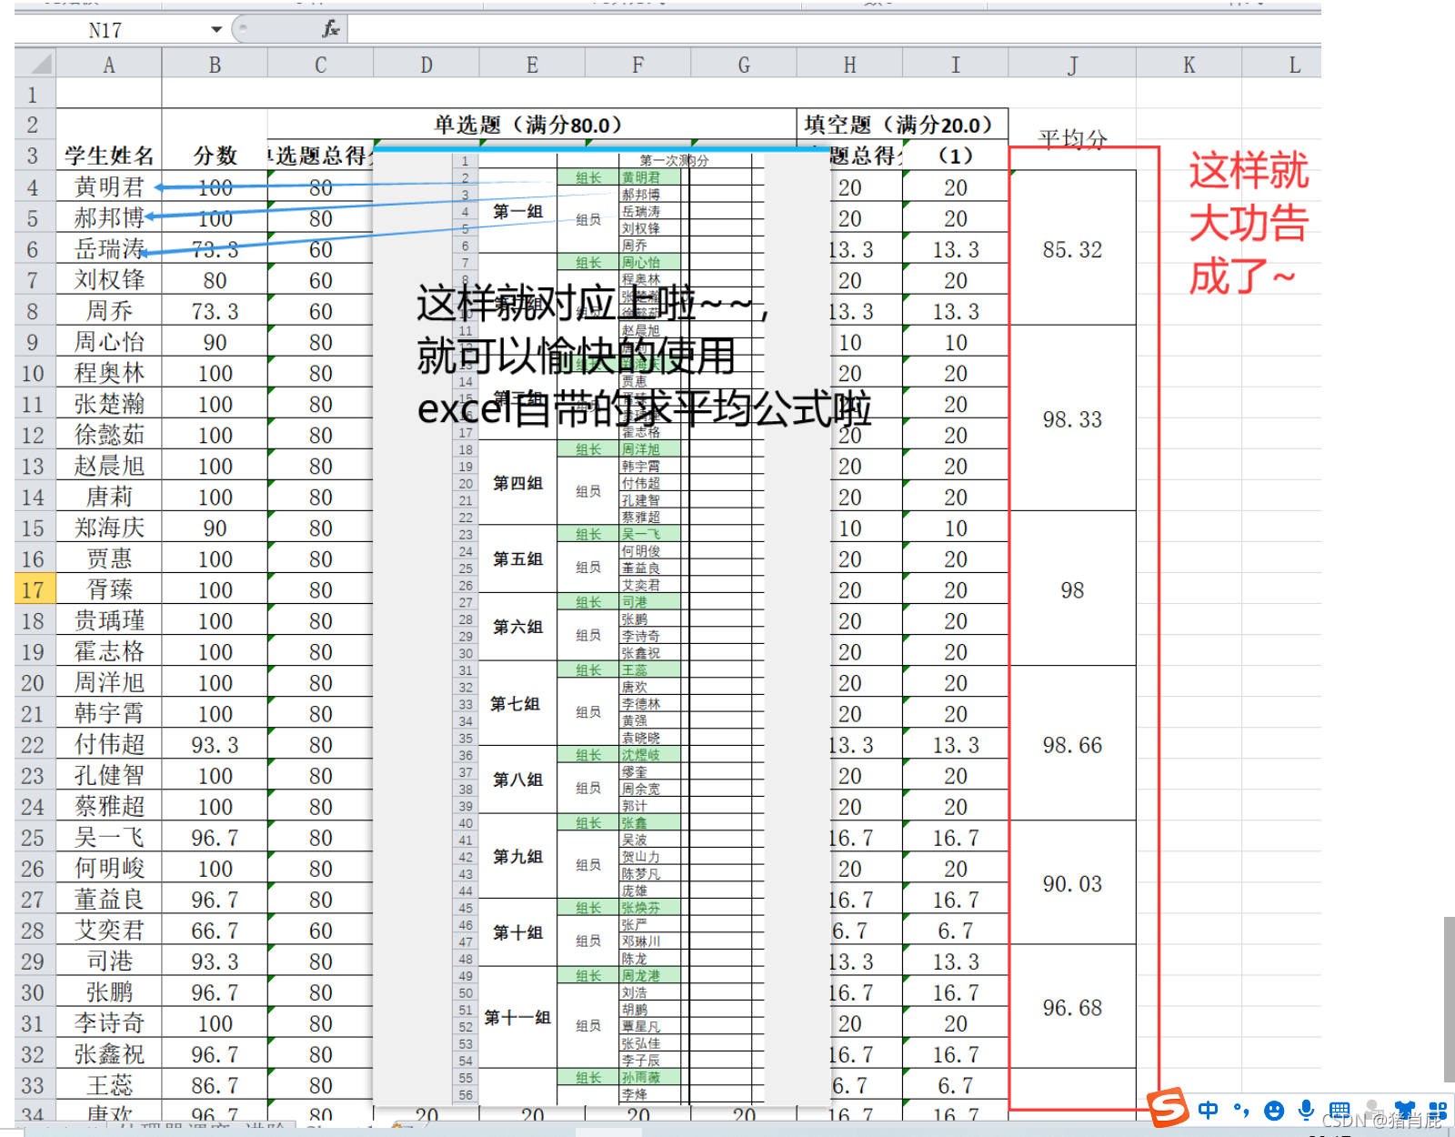Select the name cell 岳瑞涛

click(109, 248)
